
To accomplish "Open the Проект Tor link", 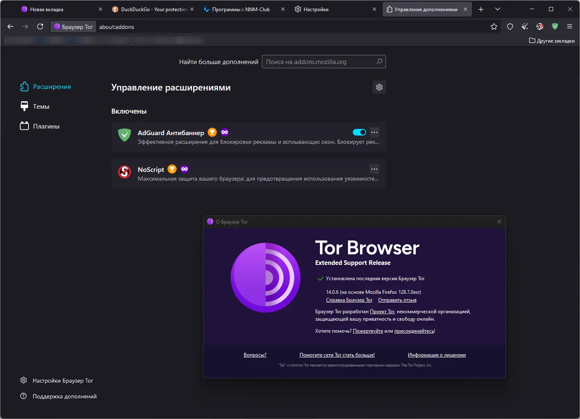I will coord(382,312).
